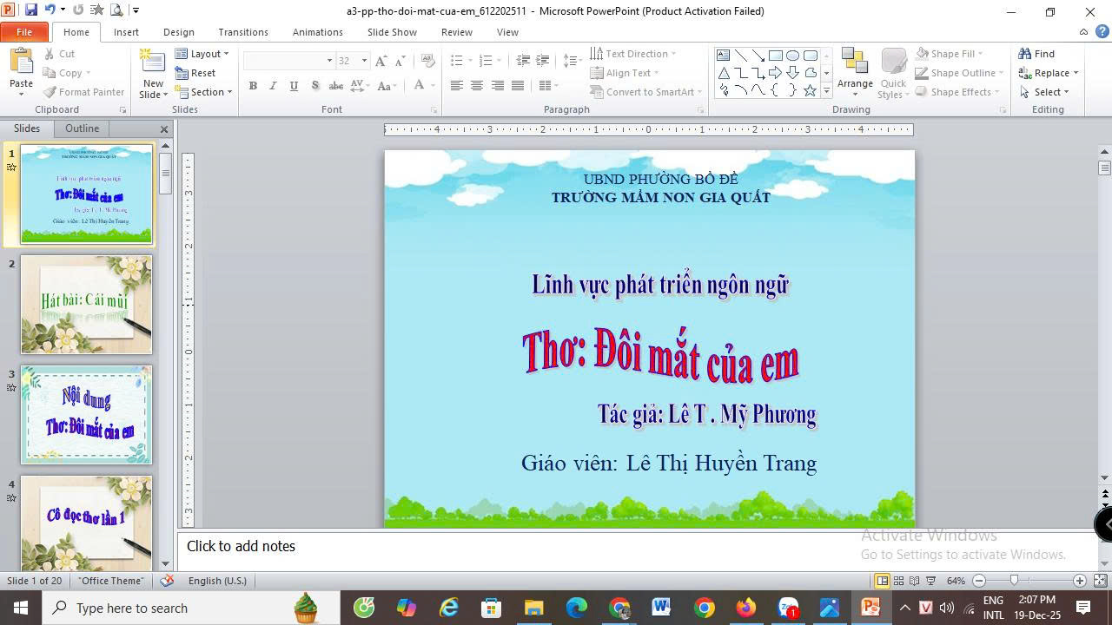Fit slide to current window
Viewport: 1112px width, 625px height.
pyautogui.click(x=1100, y=581)
